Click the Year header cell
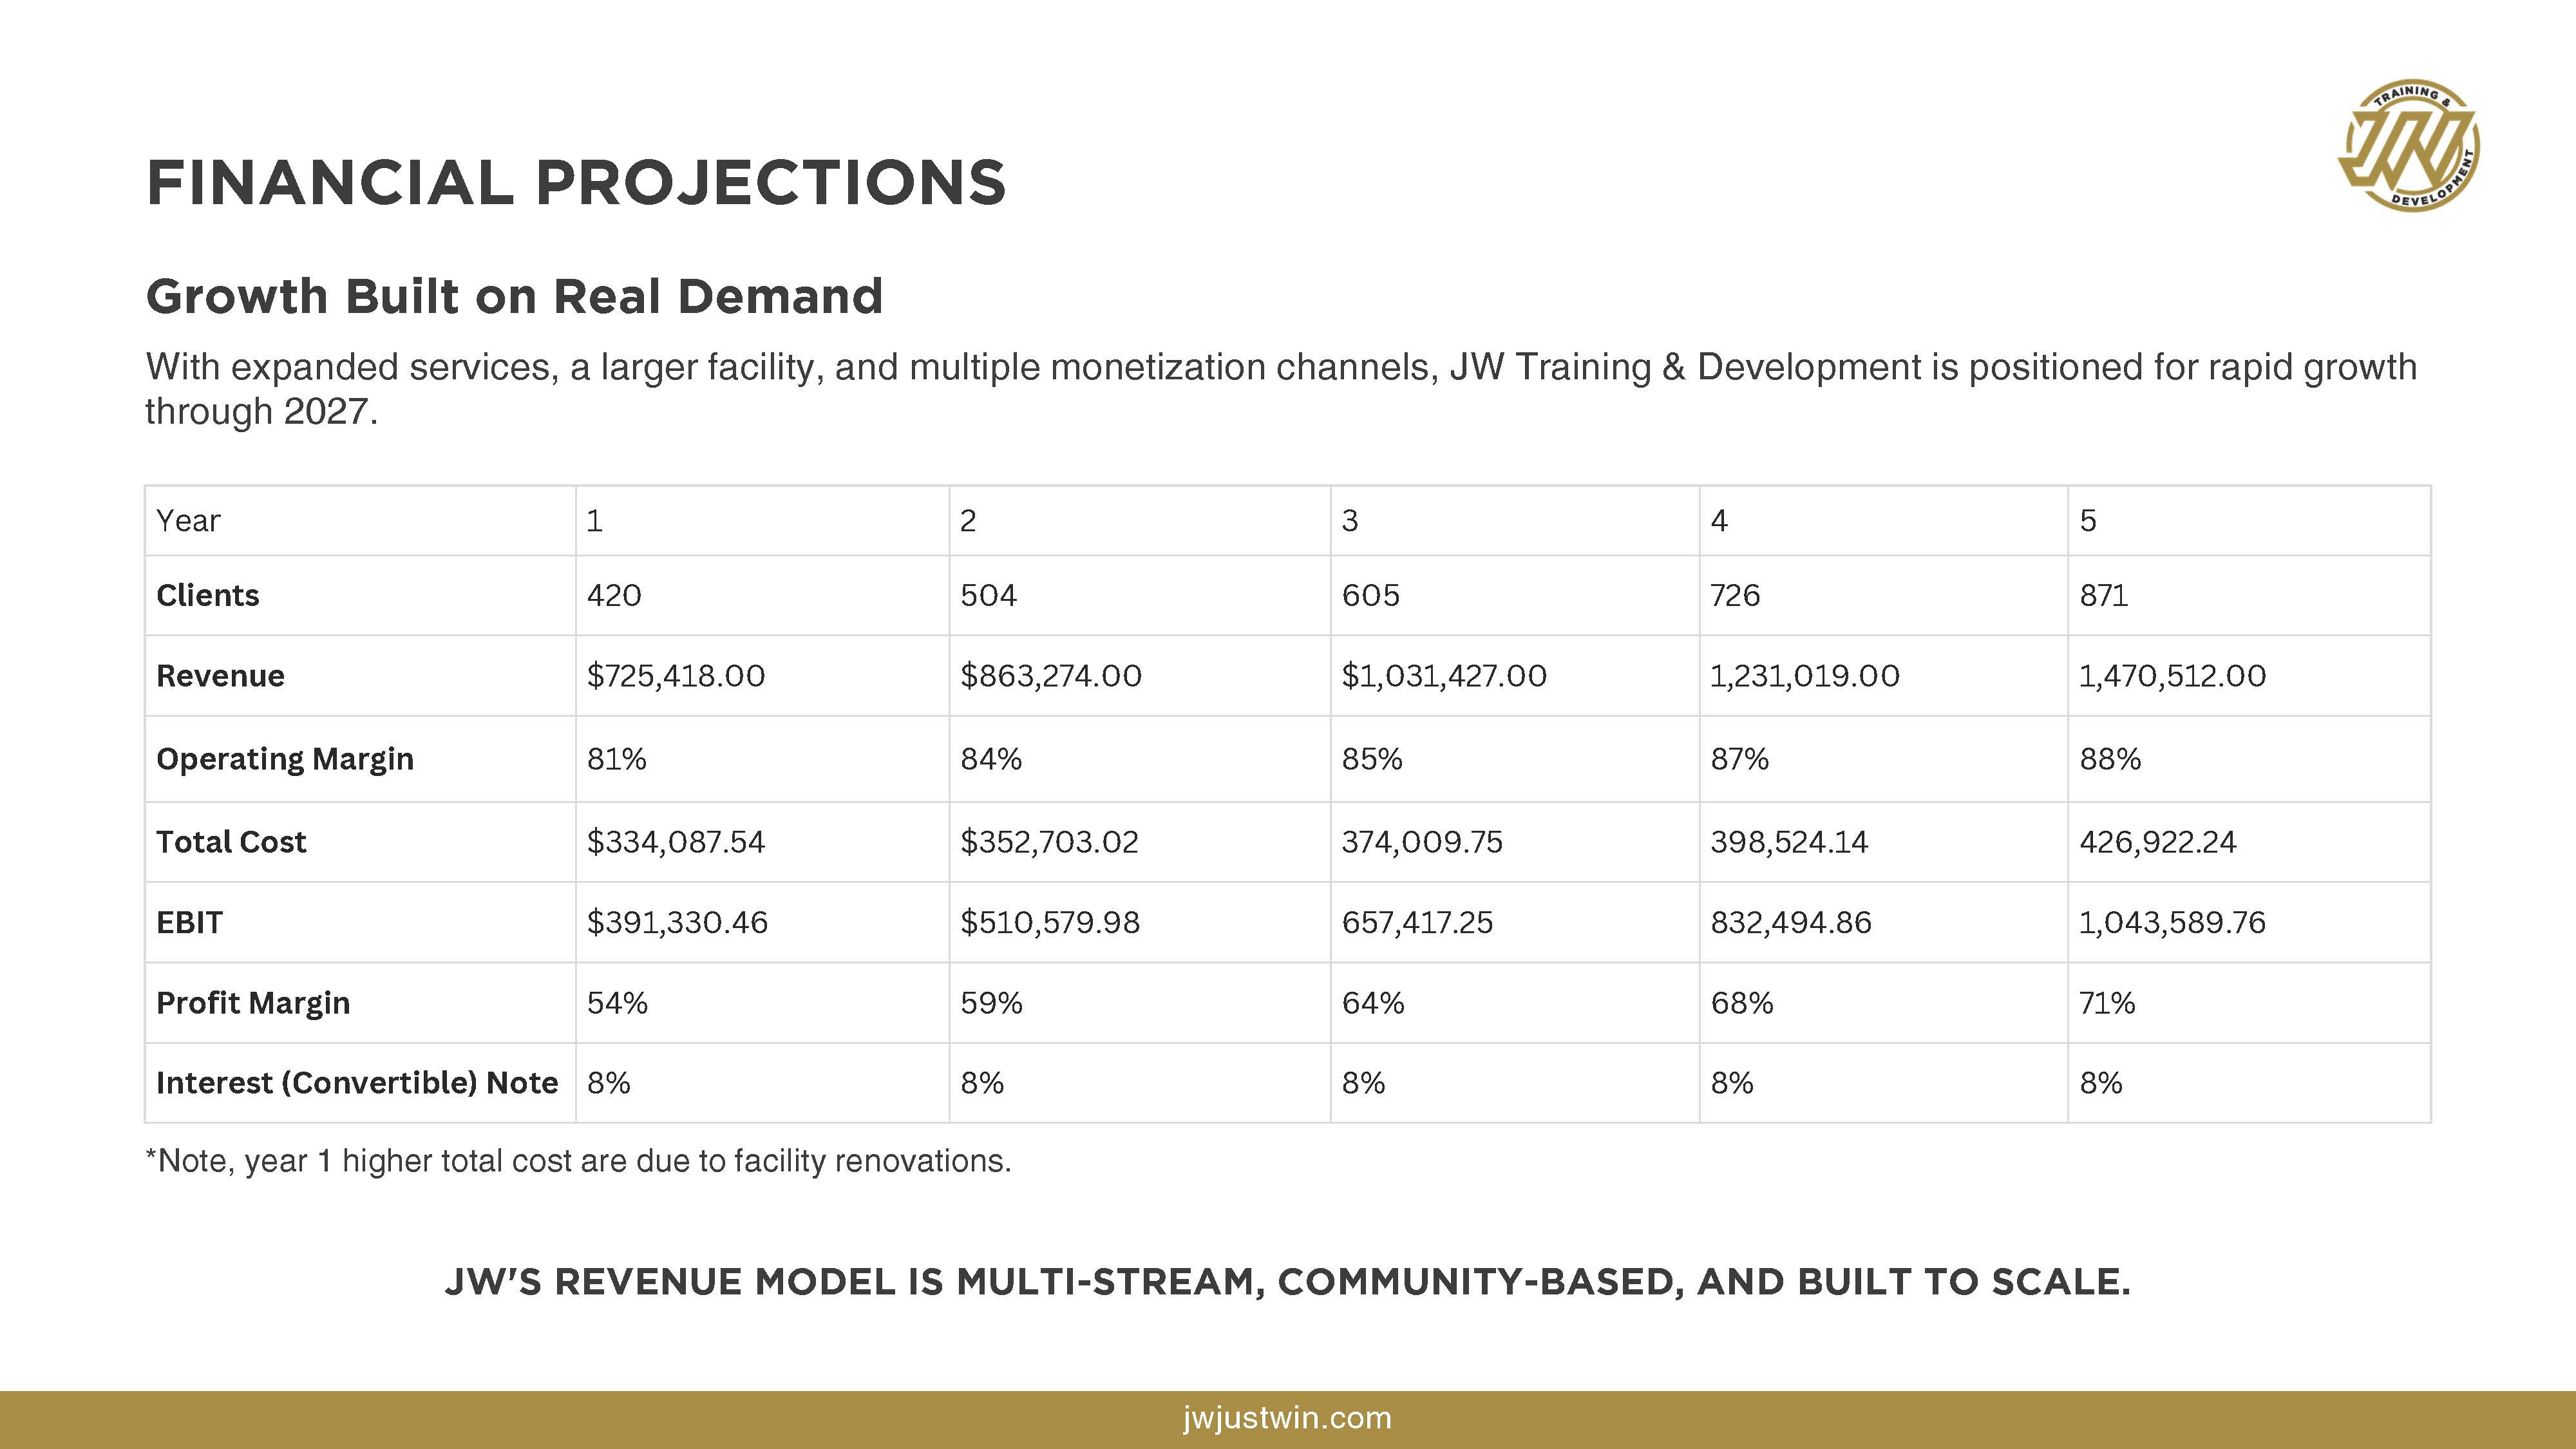2576x1449 pixels. pyautogui.click(x=188, y=521)
